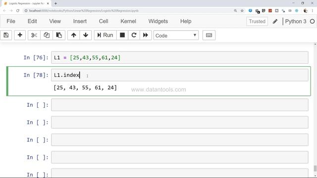Screen dimensions: 317x178
Task: Close the Logistic Regression browser tab
Action: 48,3
